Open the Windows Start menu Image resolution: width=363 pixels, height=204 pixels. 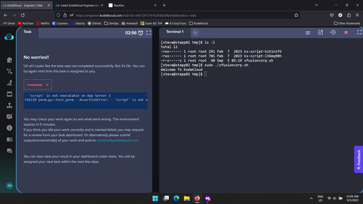pos(155,198)
